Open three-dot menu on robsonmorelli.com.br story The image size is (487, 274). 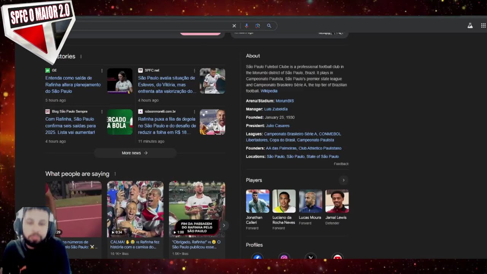(194, 112)
